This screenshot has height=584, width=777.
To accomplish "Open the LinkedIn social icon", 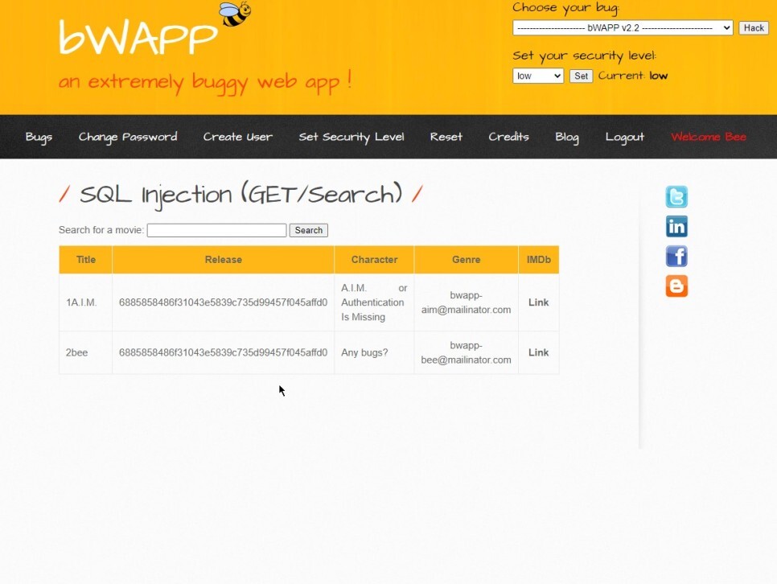I will click(x=676, y=227).
